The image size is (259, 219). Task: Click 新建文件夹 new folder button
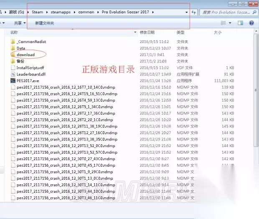pos(44,23)
